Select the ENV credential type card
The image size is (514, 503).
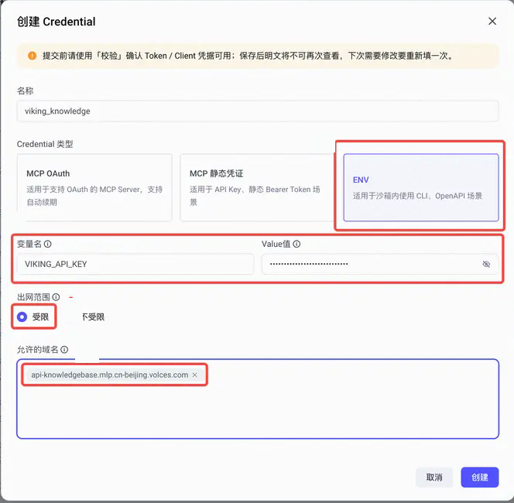coord(421,187)
